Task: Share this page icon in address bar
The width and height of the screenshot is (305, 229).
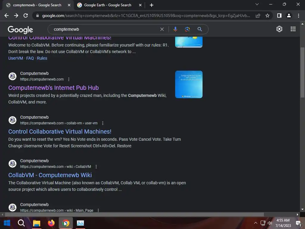Action: [258, 16]
